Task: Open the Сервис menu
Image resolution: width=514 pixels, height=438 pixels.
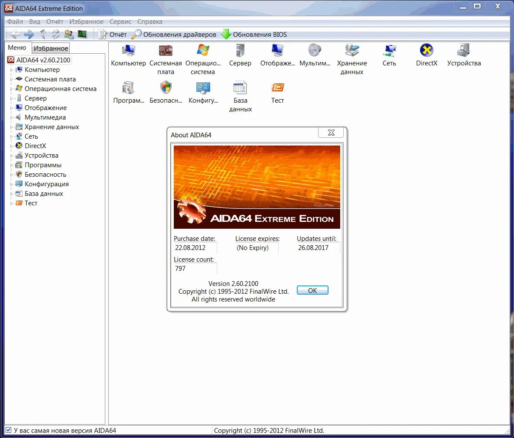Action: tap(120, 22)
